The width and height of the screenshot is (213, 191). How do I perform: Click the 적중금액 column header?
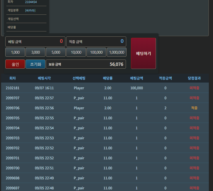165,78
